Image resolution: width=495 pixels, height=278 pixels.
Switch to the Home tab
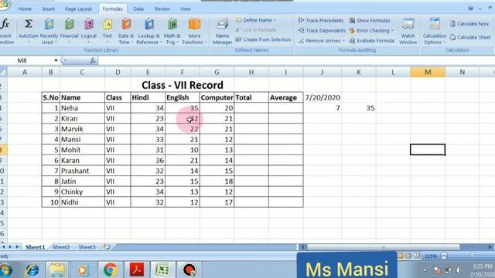[x=25, y=8]
